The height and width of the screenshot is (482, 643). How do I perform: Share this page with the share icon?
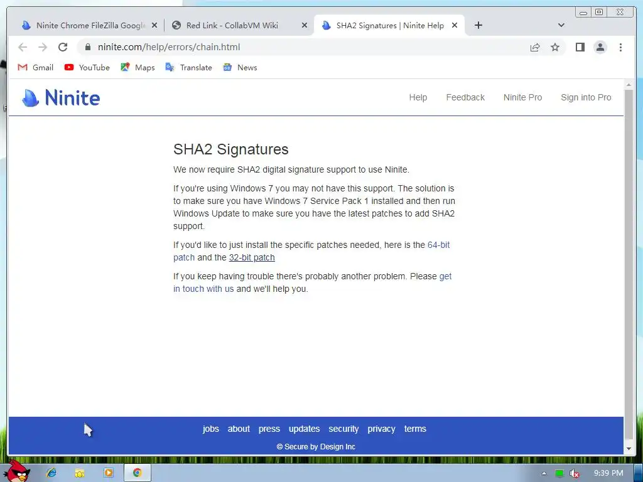tap(535, 47)
